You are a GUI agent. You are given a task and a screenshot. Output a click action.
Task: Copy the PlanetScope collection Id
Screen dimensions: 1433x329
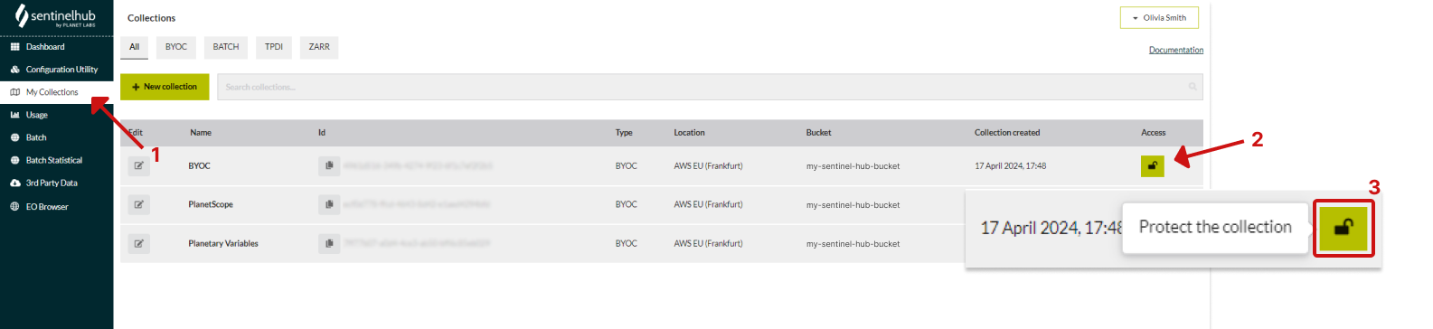click(x=329, y=204)
